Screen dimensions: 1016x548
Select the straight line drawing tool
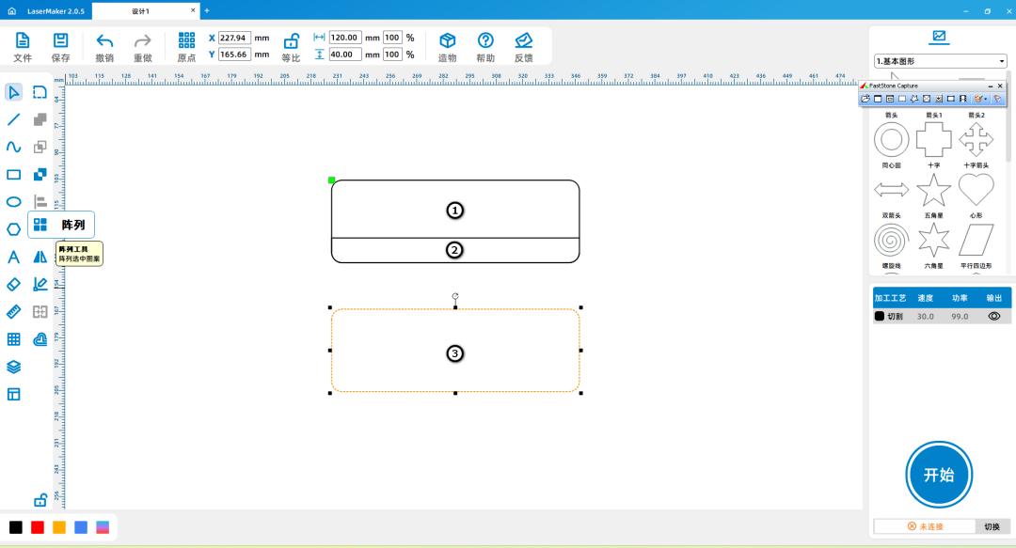(14, 119)
